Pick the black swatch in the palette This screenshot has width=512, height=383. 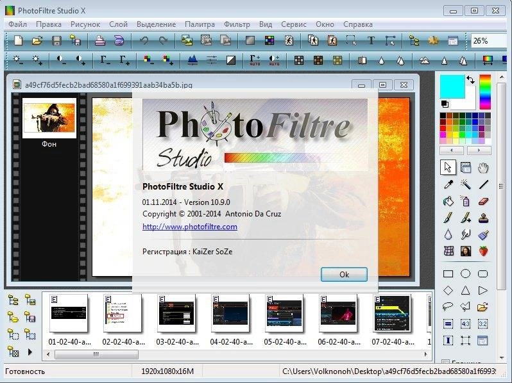click(443, 116)
